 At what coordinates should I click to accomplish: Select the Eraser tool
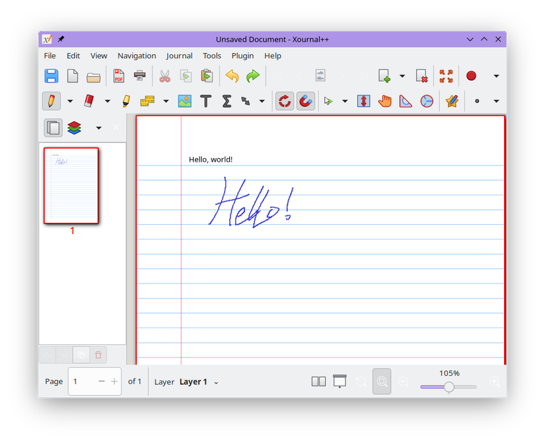(x=89, y=101)
